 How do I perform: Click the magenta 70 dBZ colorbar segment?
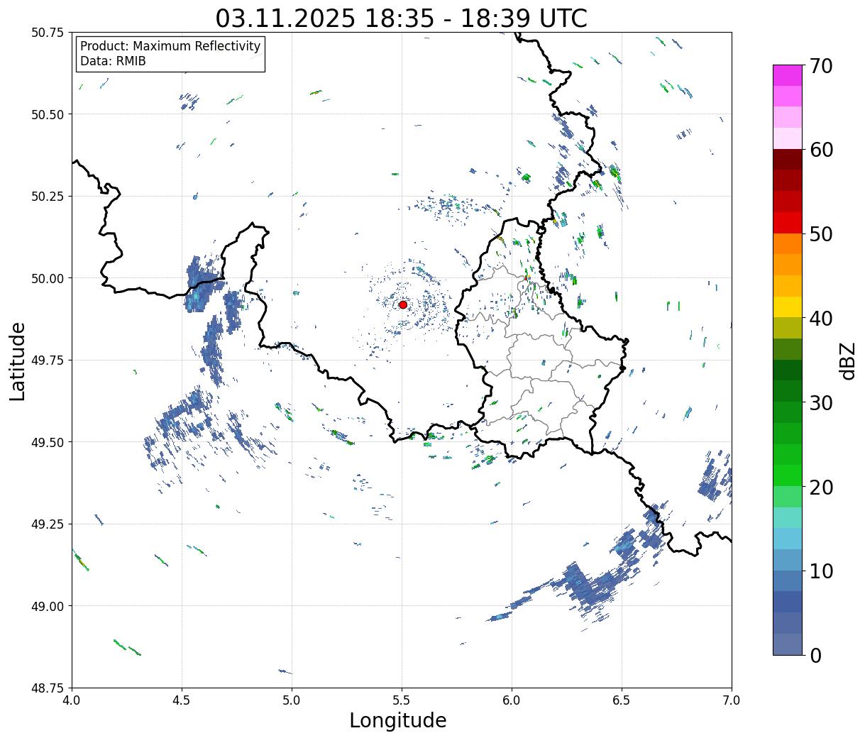[x=788, y=75]
